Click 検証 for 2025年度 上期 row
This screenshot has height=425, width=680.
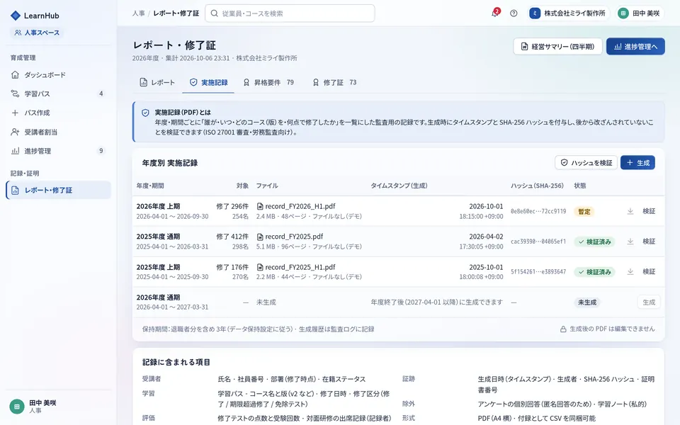point(649,272)
